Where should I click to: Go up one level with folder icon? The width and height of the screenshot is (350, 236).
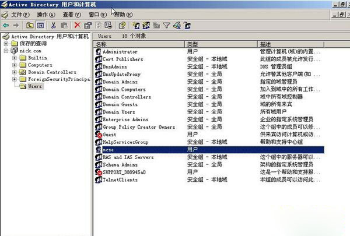[30, 26]
